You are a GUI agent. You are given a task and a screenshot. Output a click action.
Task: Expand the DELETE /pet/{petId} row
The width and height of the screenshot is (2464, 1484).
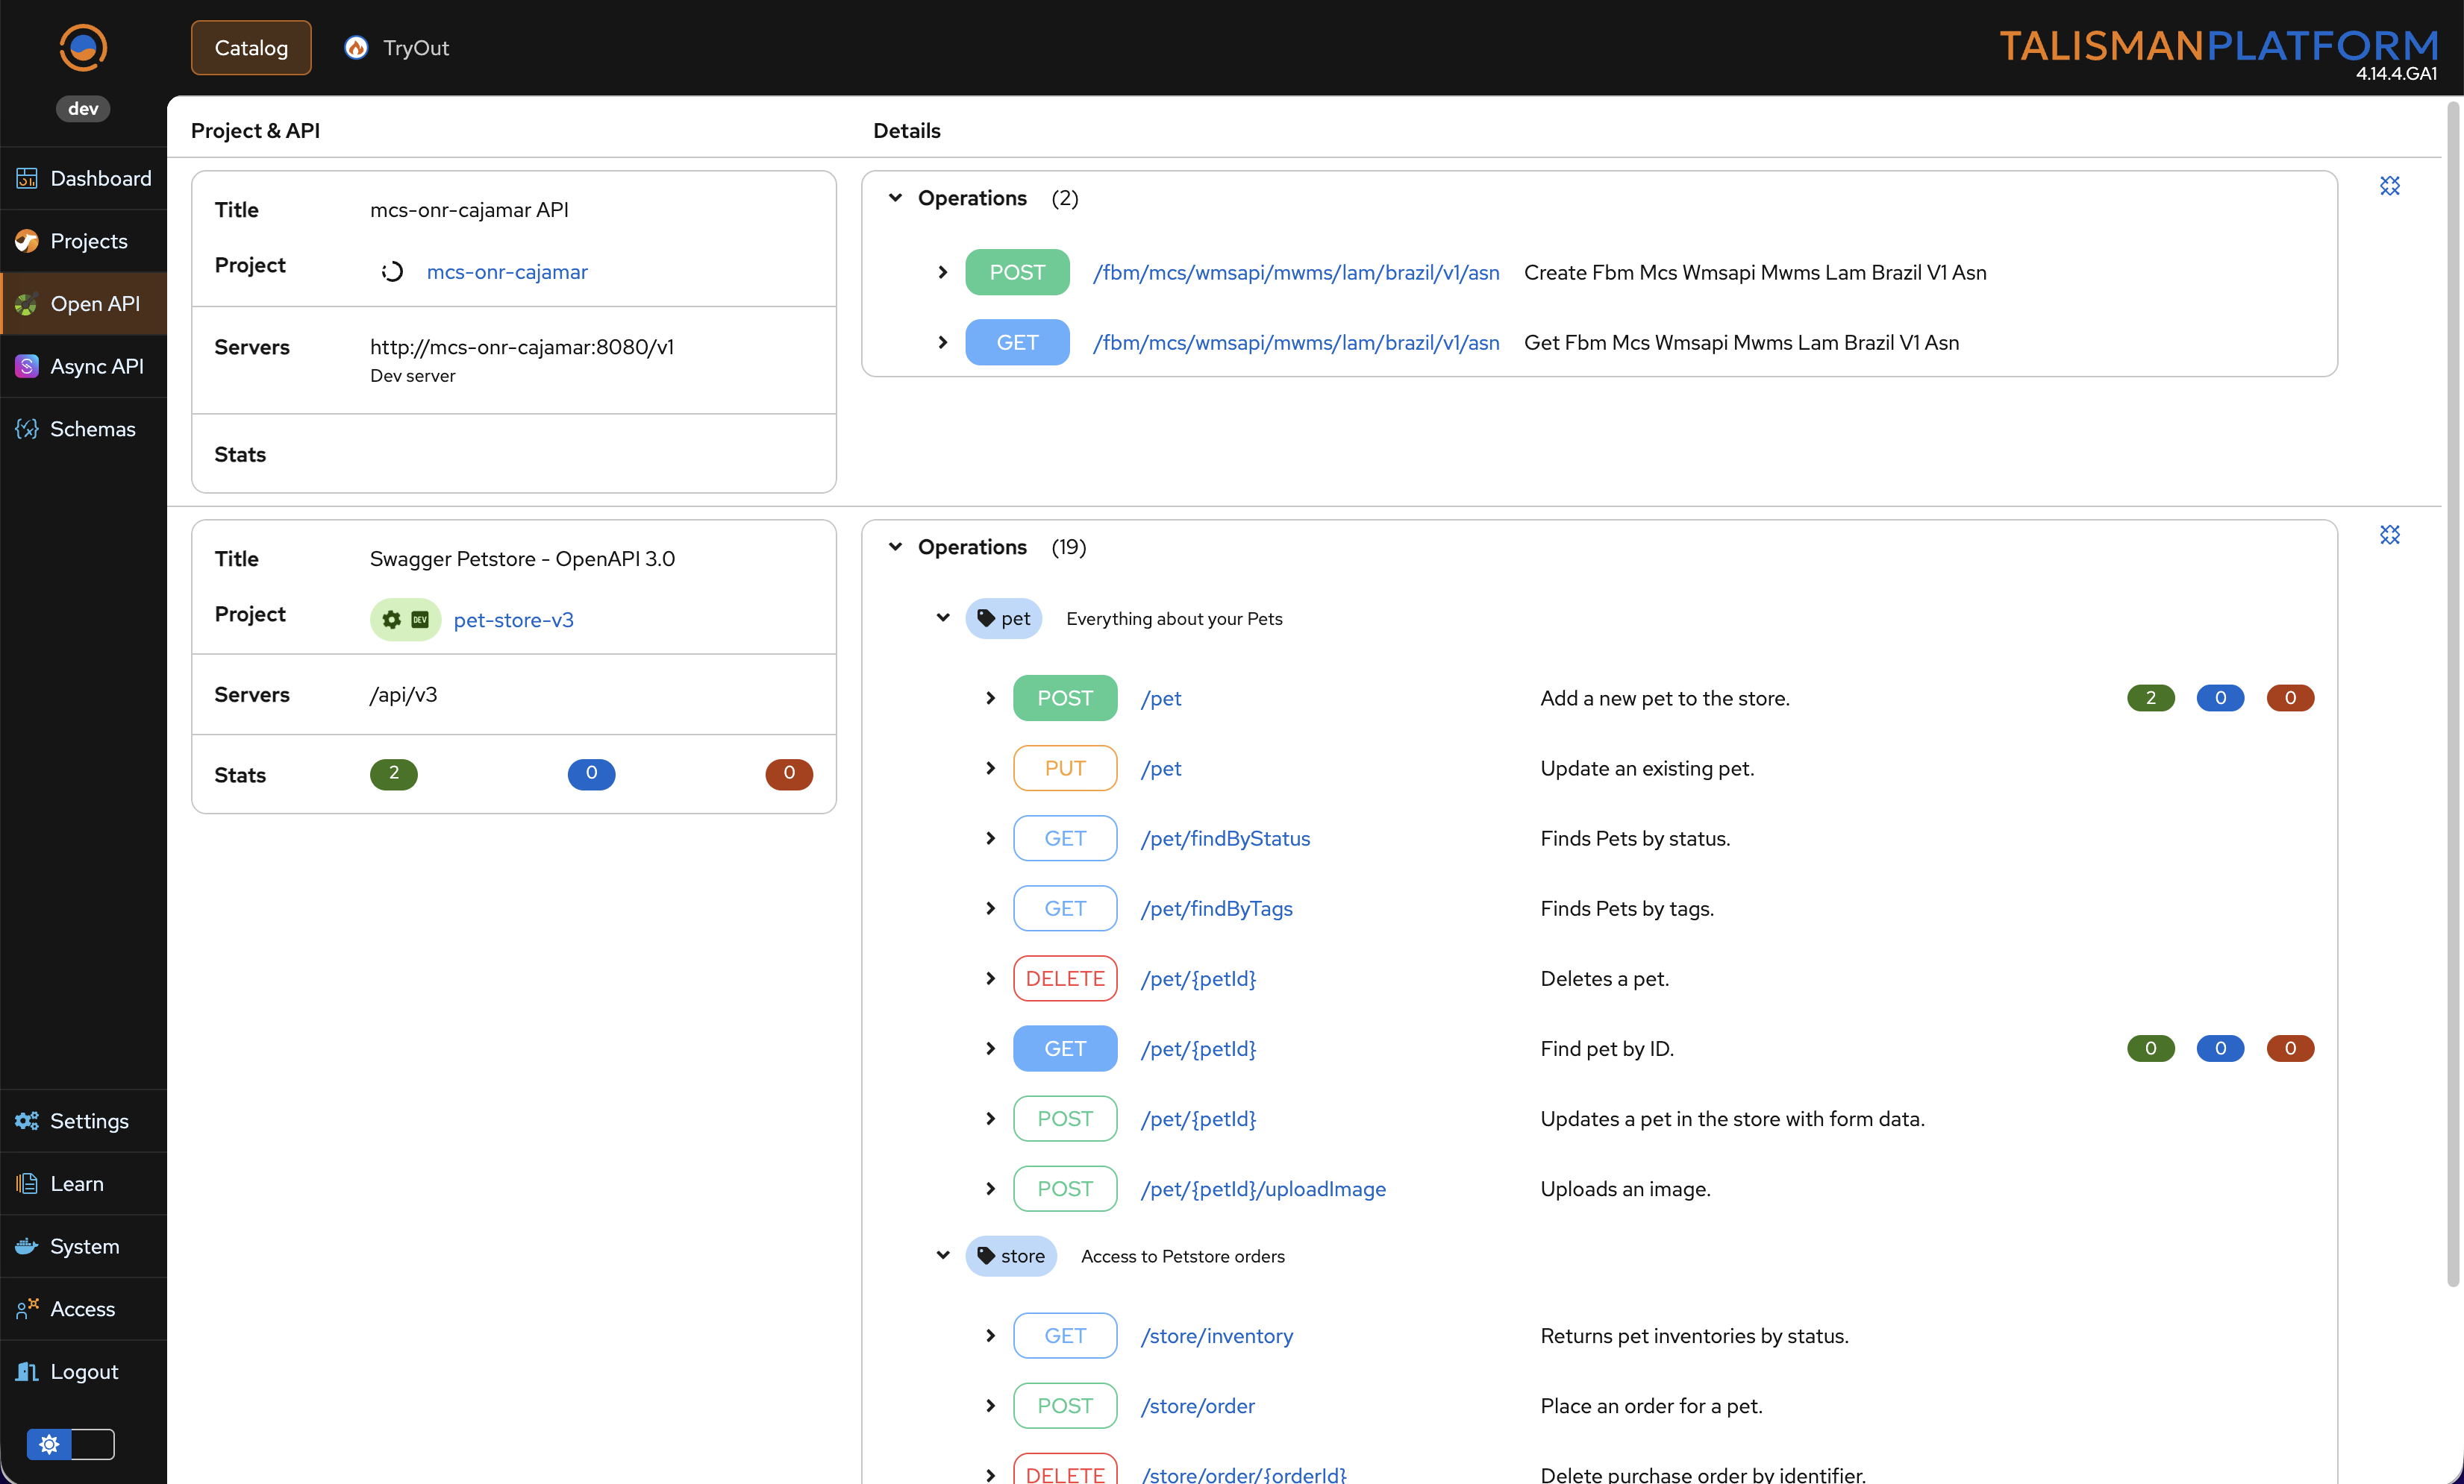(990, 978)
